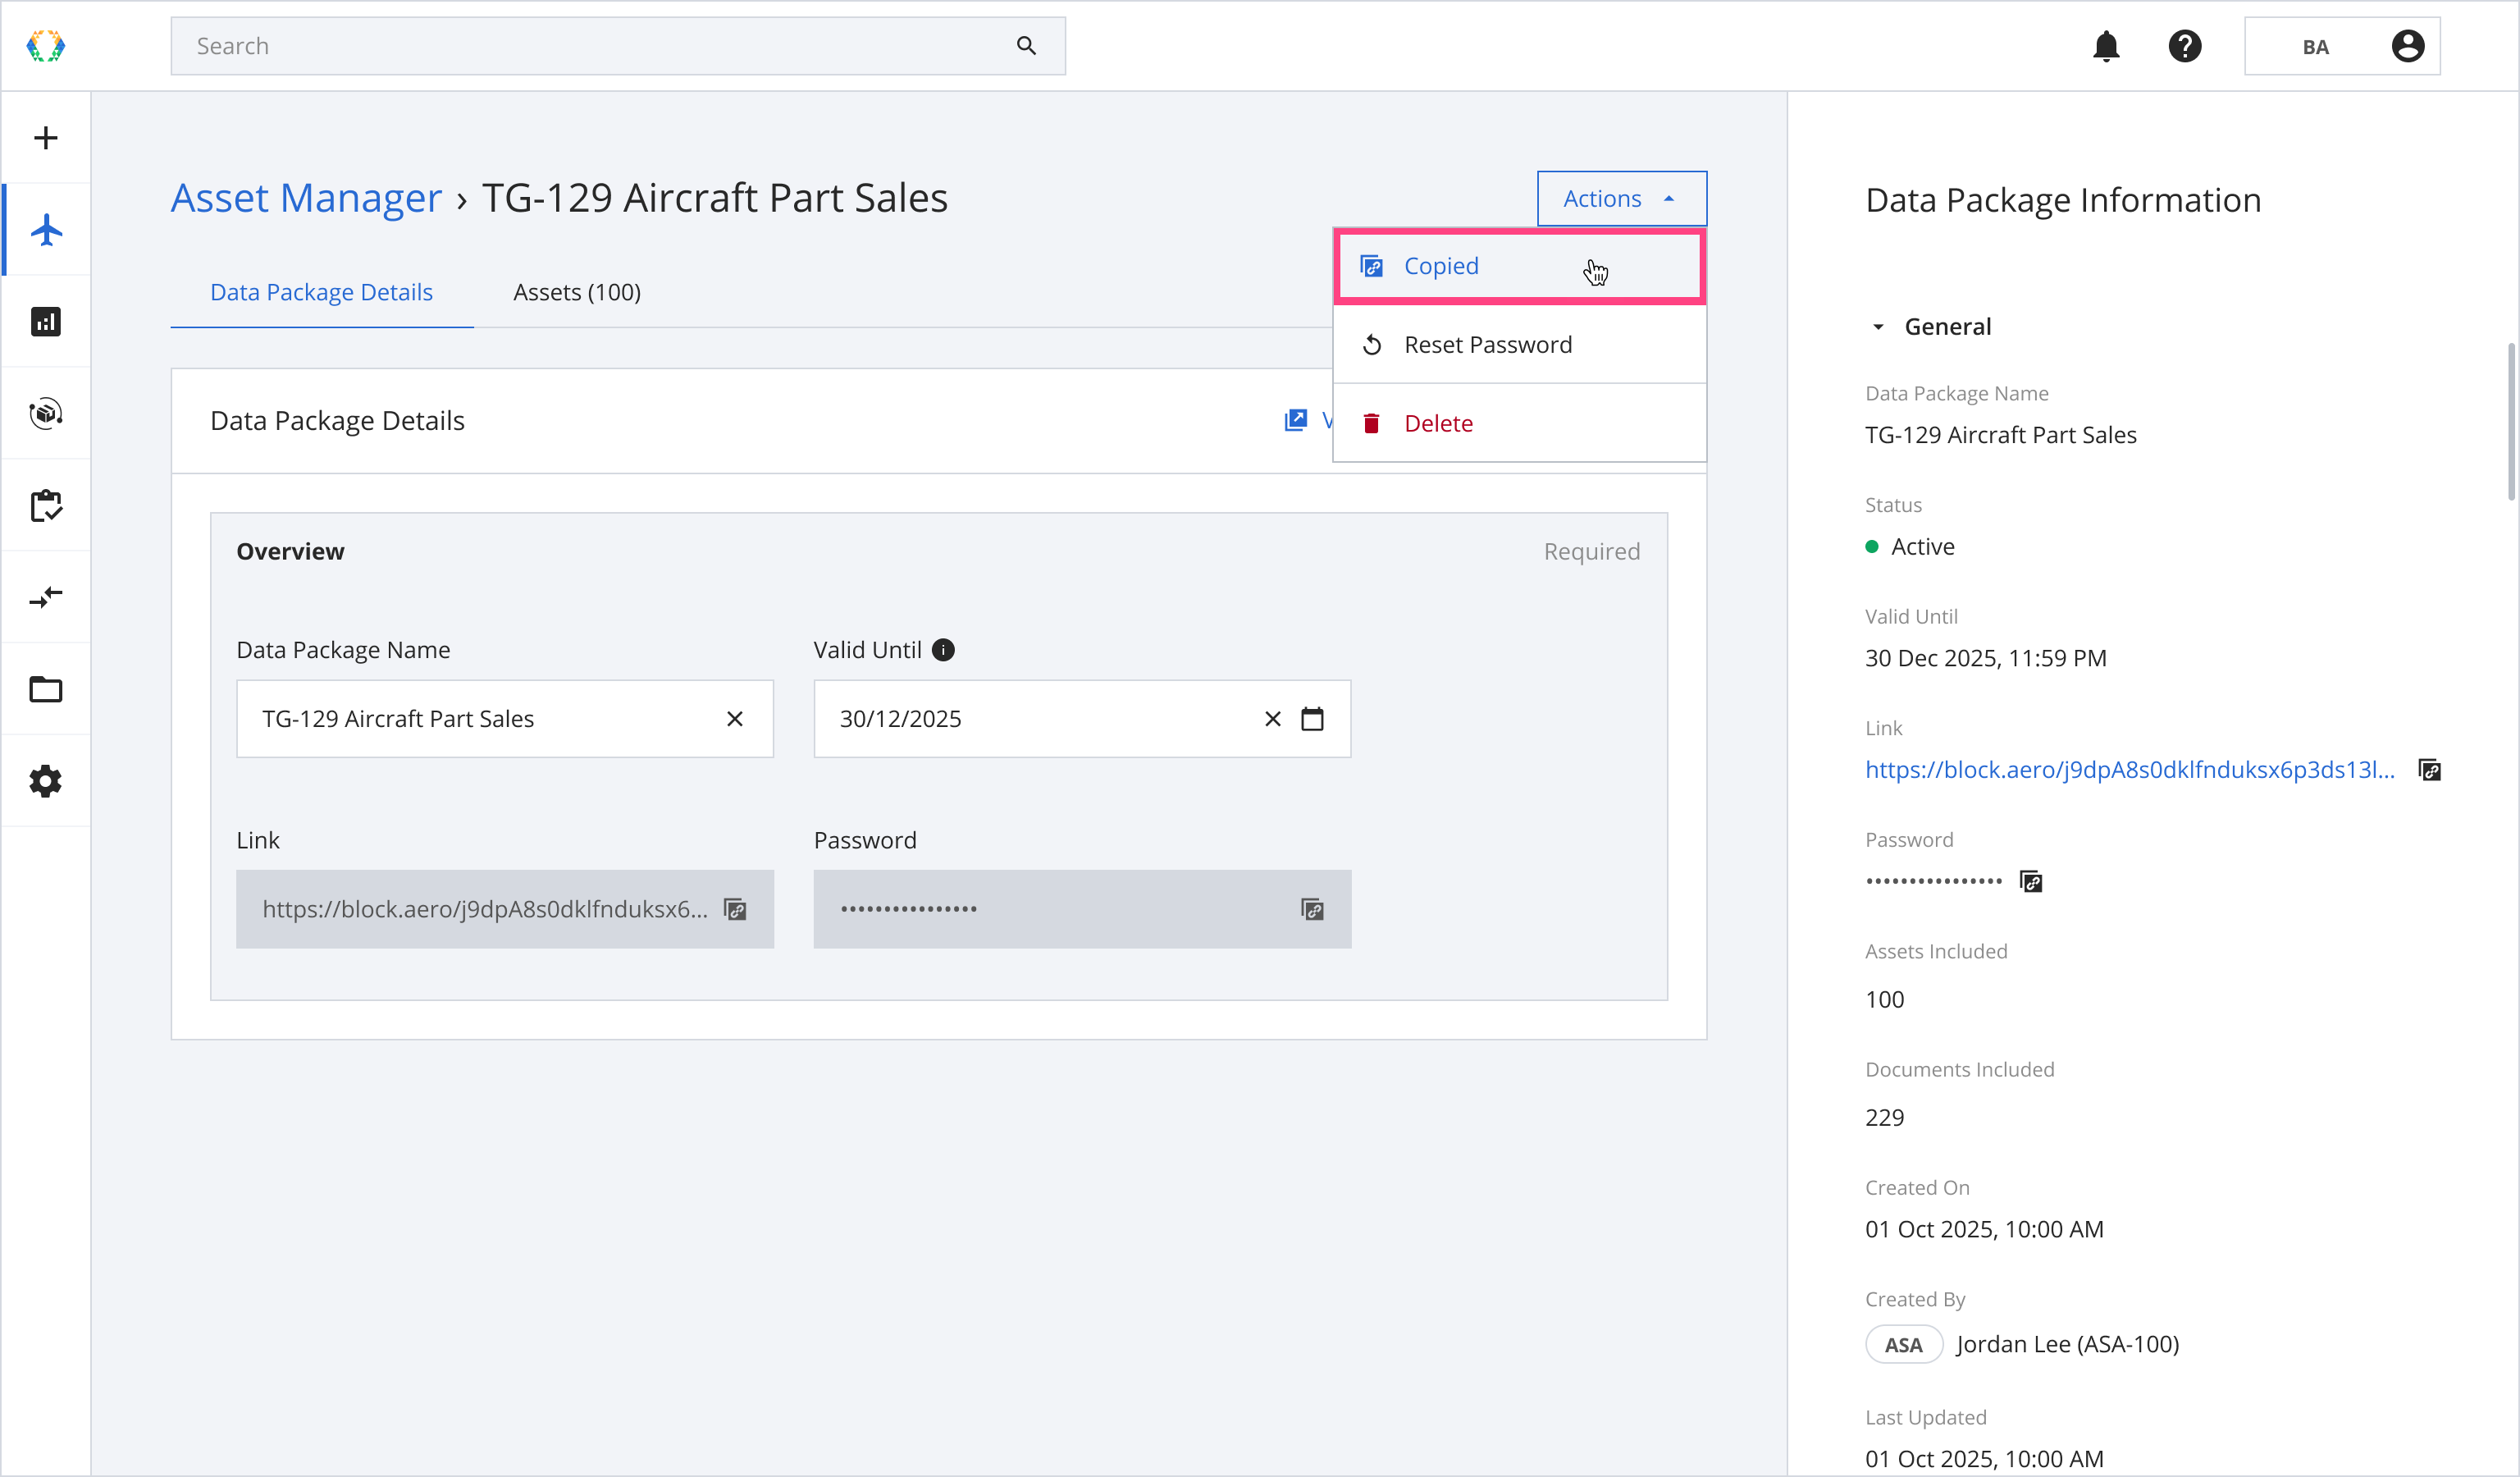The width and height of the screenshot is (2520, 1477).
Task: Click the clipboard checklist sidebar icon
Action: pos(46,505)
